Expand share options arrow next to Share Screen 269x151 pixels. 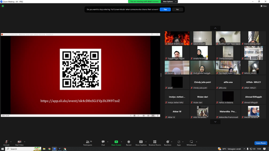(x=121, y=142)
